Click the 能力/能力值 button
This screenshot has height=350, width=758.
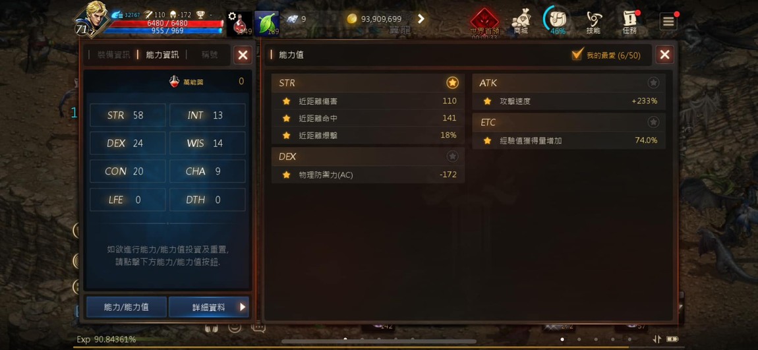tap(126, 307)
